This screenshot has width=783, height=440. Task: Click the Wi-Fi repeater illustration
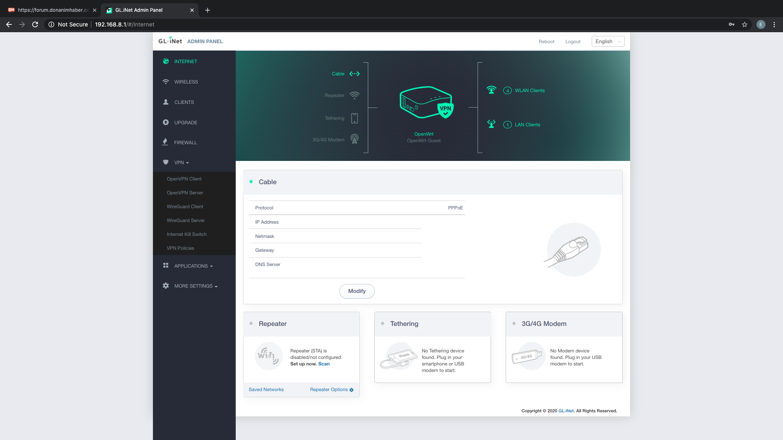(x=269, y=356)
